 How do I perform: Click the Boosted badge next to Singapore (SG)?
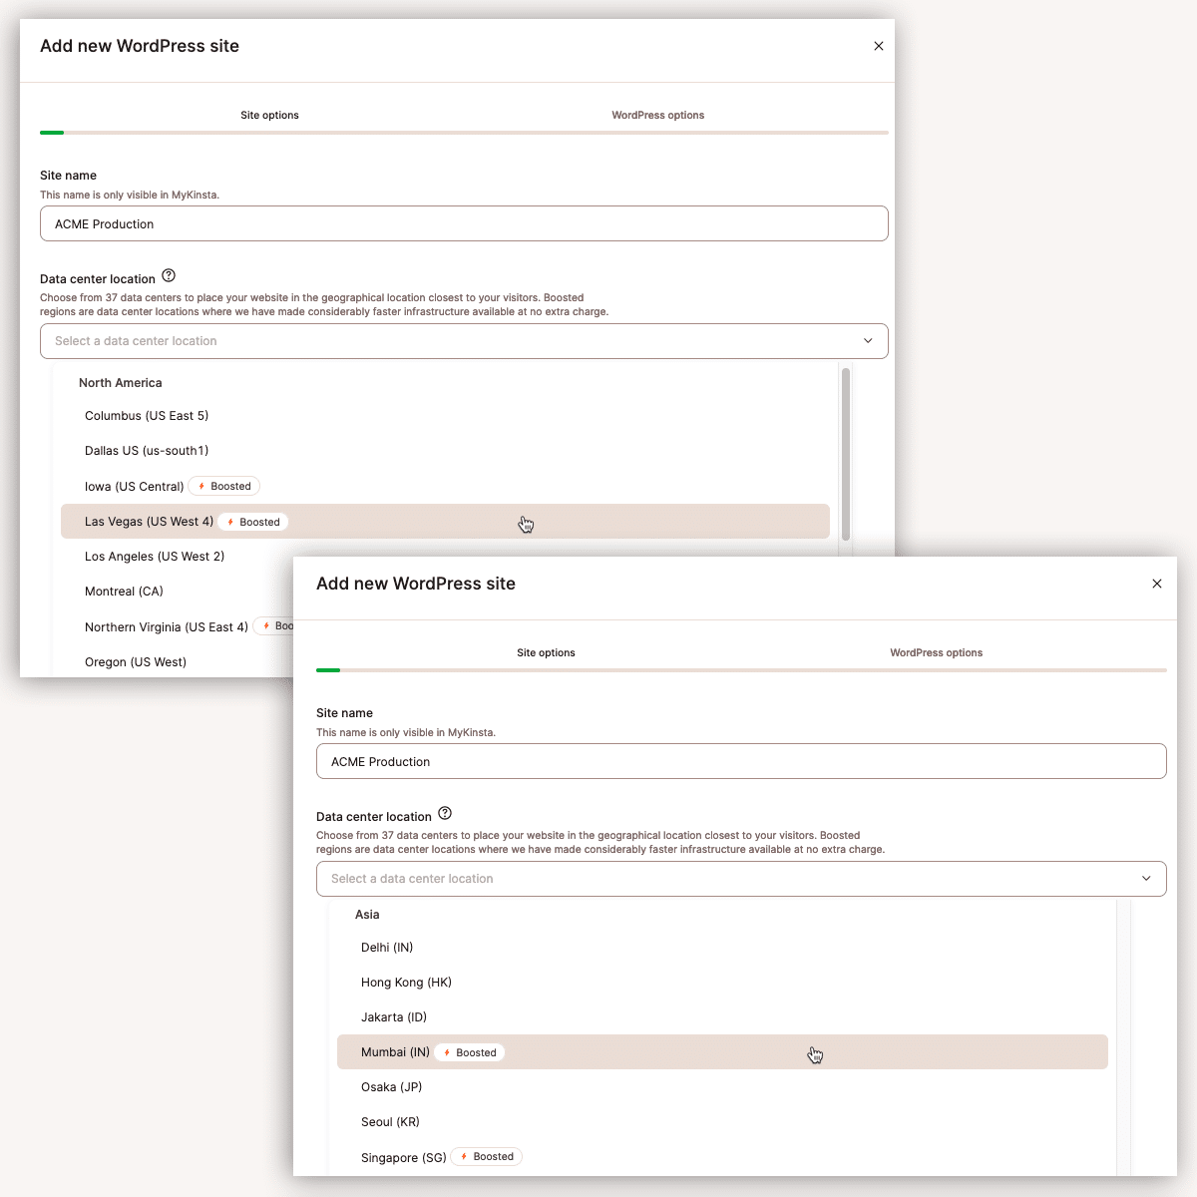487,1157
